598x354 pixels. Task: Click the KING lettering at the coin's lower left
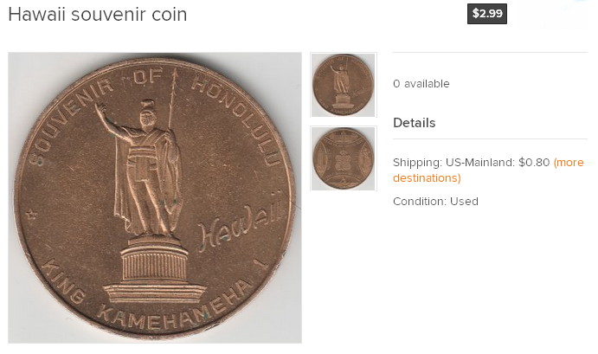pyautogui.click(x=63, y=281)
